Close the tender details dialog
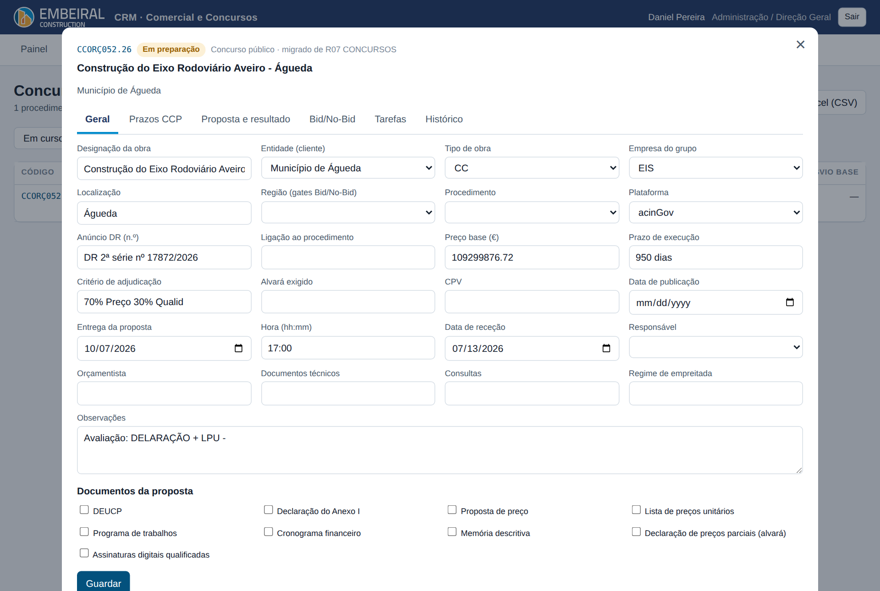880x591 pixels. coord(800,44)
